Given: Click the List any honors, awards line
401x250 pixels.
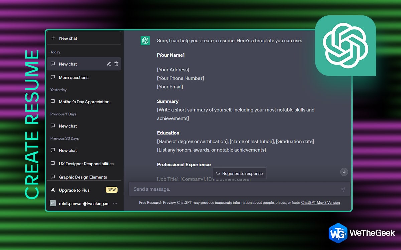Looking at the screenshot, I should pyautogui.click(x=212, y=150).
